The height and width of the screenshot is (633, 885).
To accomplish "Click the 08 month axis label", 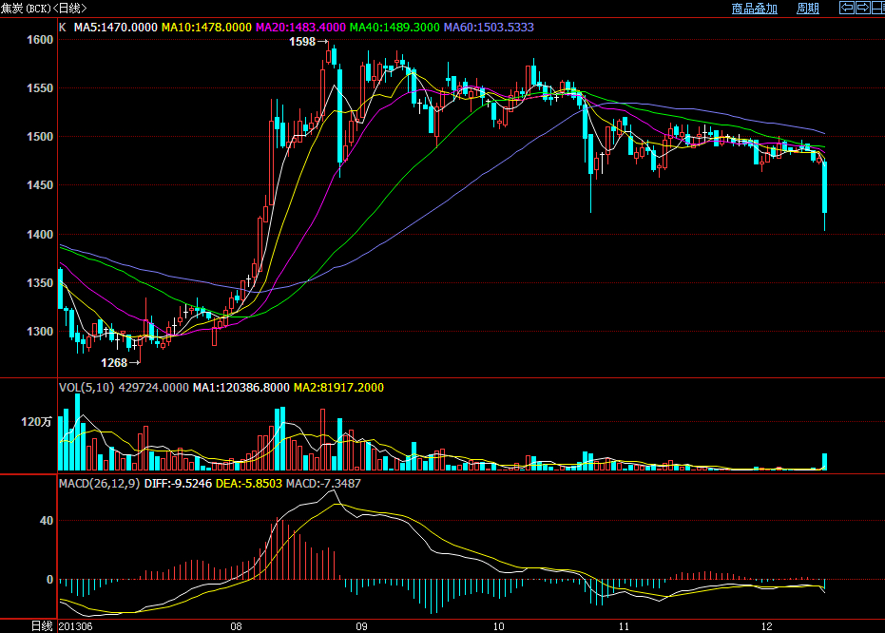I will [236, 626].
